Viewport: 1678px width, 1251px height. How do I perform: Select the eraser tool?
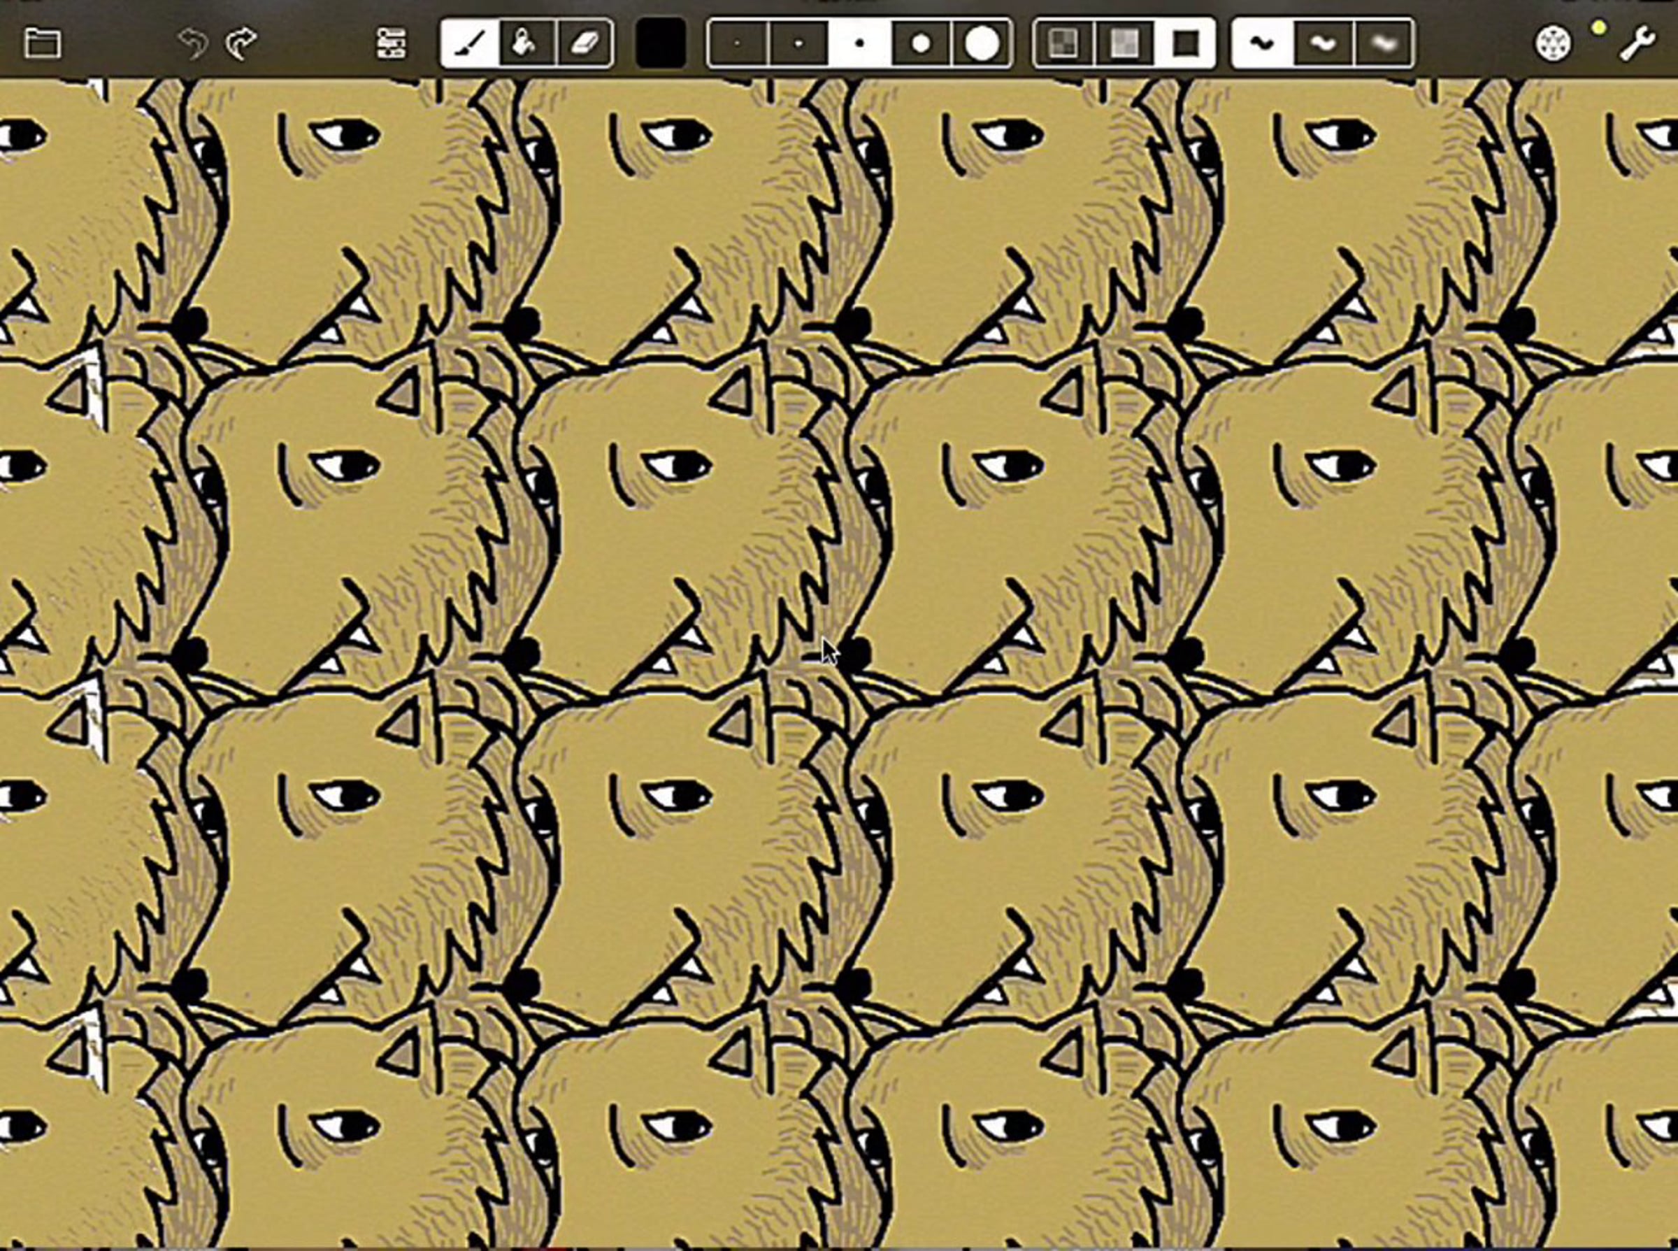click(584, 43)
